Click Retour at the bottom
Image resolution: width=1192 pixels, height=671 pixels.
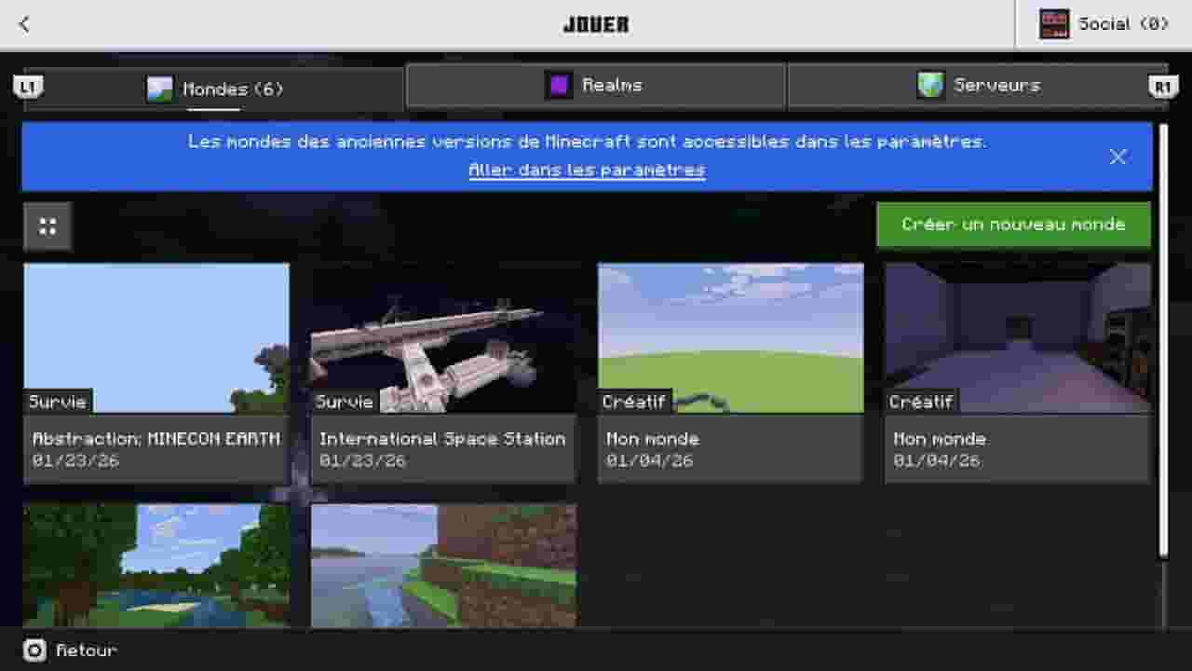[87, 650]
